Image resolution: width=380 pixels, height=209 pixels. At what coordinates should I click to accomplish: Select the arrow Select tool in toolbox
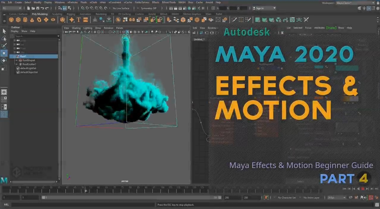pyautogui.click(x=4, y=31)
